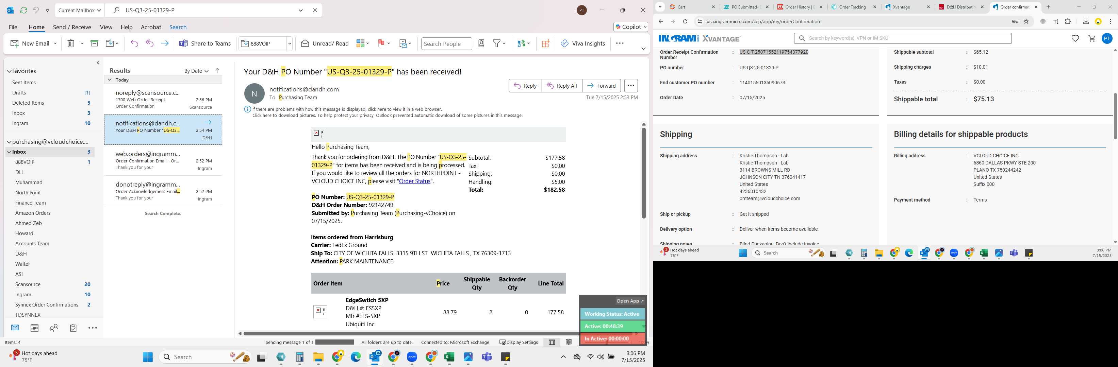Viewport: 1118px width, 367px height.
Task: Open the shopping cart icon on Xvantage
Action: click(x=1091, y=38)
